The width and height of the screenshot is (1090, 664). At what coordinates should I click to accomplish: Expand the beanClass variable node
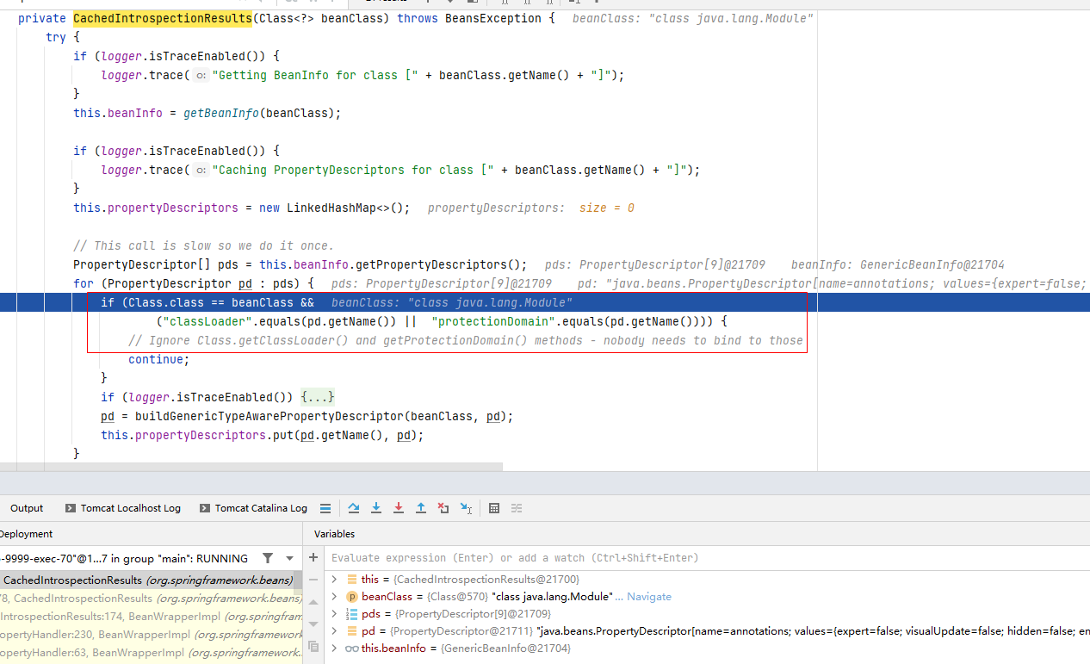tap(334, 597)
